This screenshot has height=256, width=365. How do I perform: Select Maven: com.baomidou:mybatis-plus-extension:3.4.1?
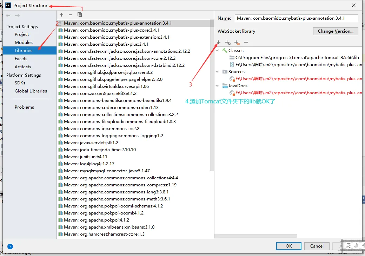pos(134,37)
